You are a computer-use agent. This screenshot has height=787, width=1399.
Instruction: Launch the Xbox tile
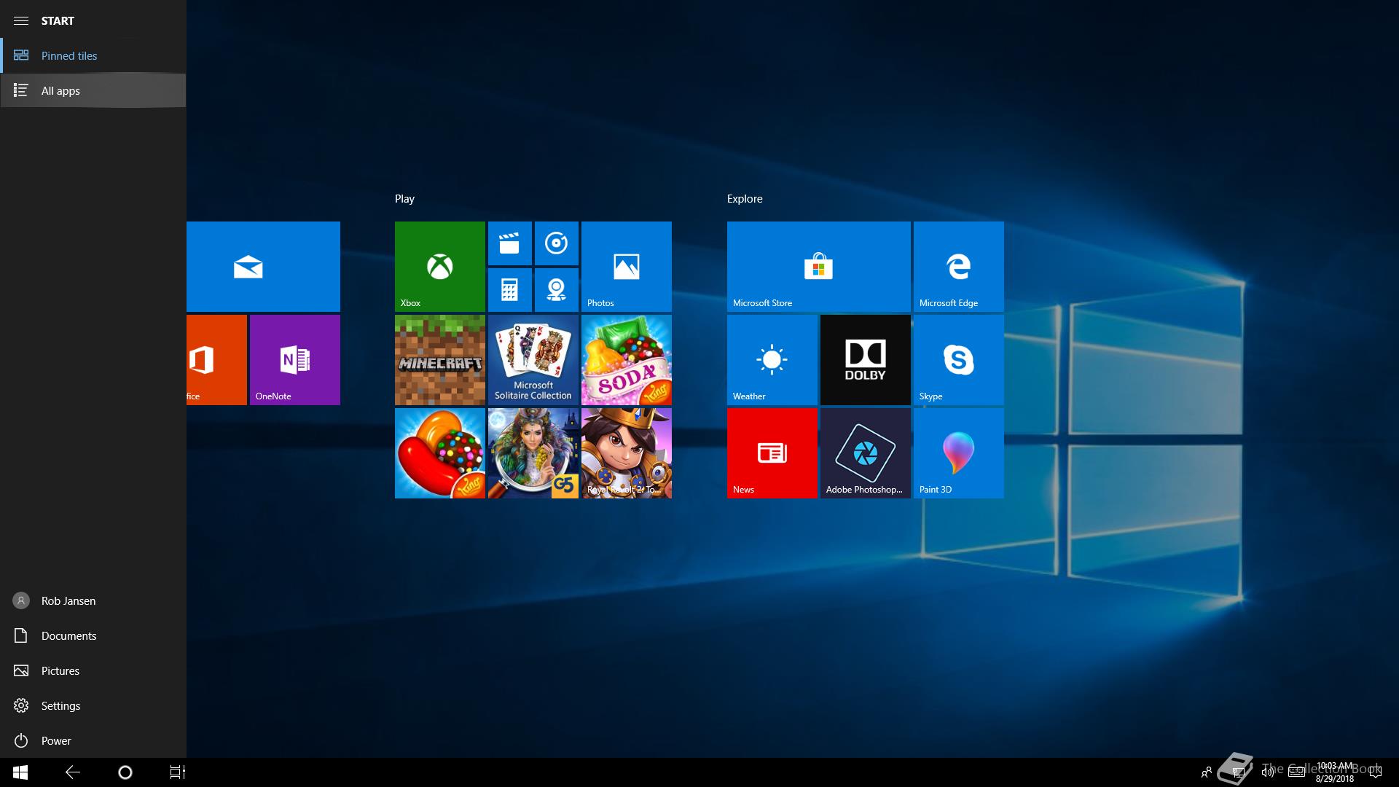coord(440,267)
